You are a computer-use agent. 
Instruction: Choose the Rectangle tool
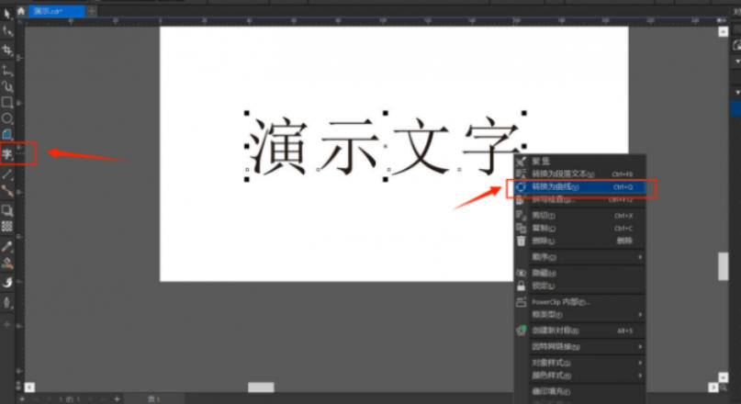(7, 103)
